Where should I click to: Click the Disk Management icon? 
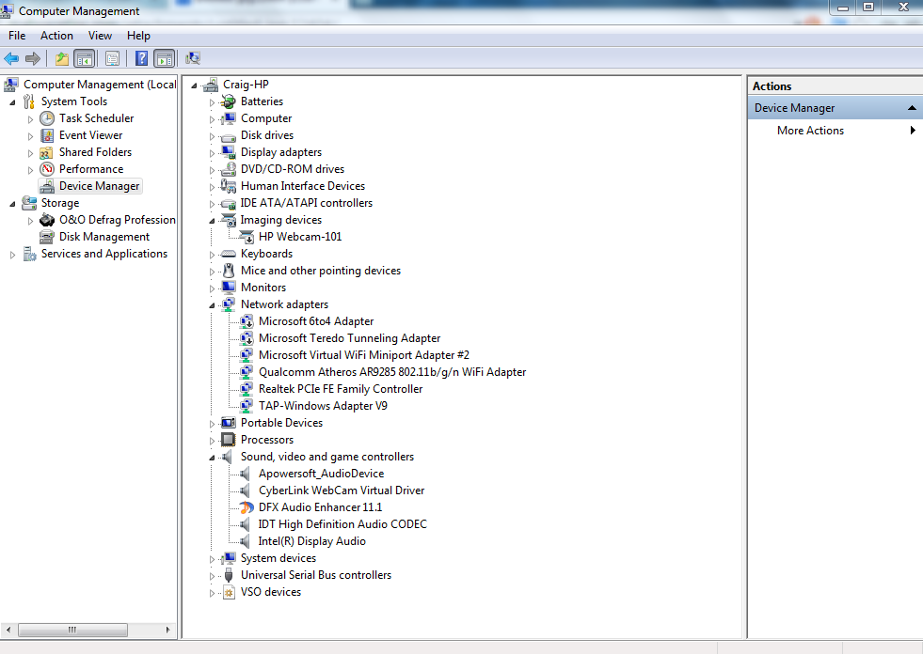(x=47, y=237)
